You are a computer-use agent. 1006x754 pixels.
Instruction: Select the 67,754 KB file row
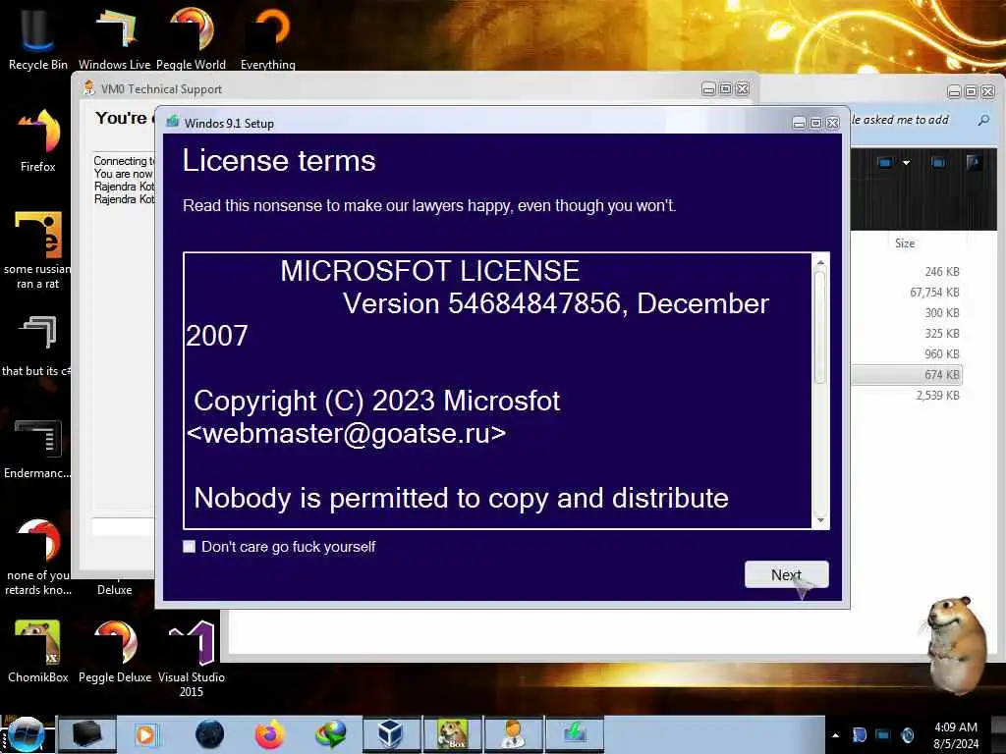[907, 293]
